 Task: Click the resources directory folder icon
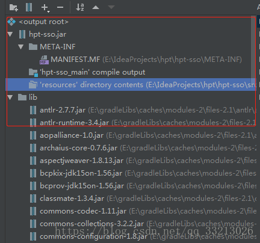[33, 85]
